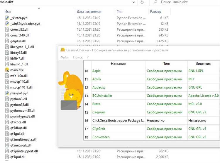The height and width of the screenshot is (163, 220).
Task: Select the msvcp140_1.dll file name
Action: [21, 87]
